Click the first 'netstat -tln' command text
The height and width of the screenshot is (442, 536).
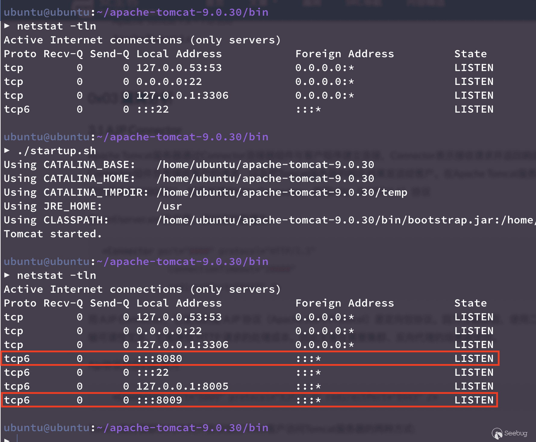(x=57, y=26)
